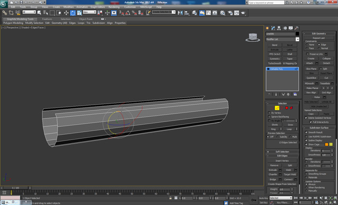This screenshot has height=205, width=338.
Task: Click the Bind to Space Warp icon
Action: point(17,13)
